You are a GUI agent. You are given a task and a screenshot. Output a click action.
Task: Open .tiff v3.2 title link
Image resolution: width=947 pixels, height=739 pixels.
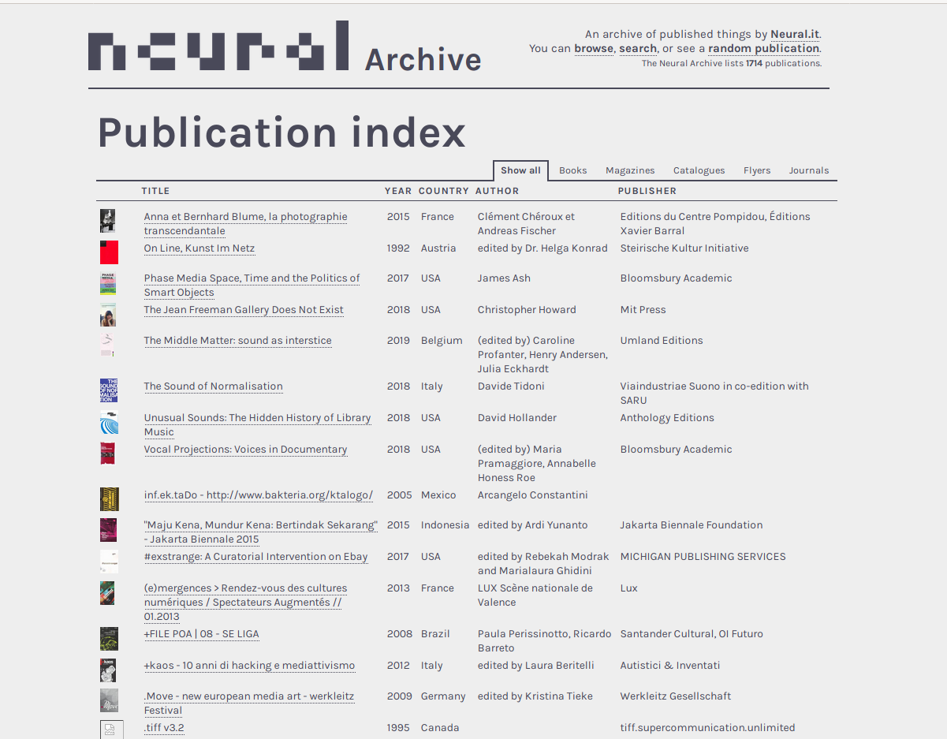(164, 728)
